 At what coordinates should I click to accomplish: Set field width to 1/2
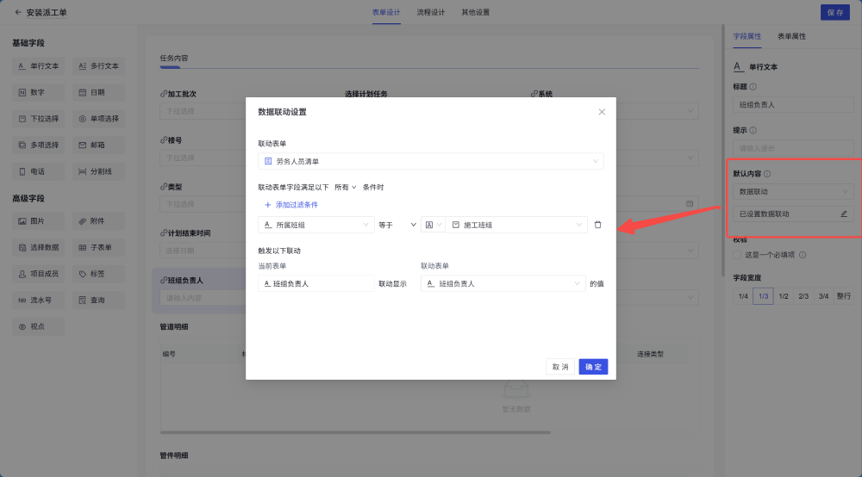tap(784, 296)
